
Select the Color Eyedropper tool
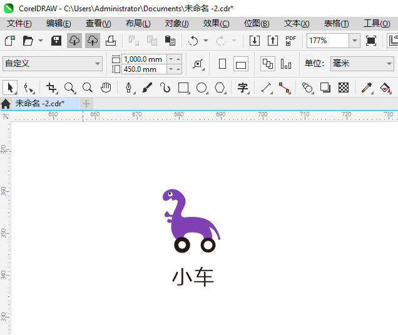tap(367, 88)
